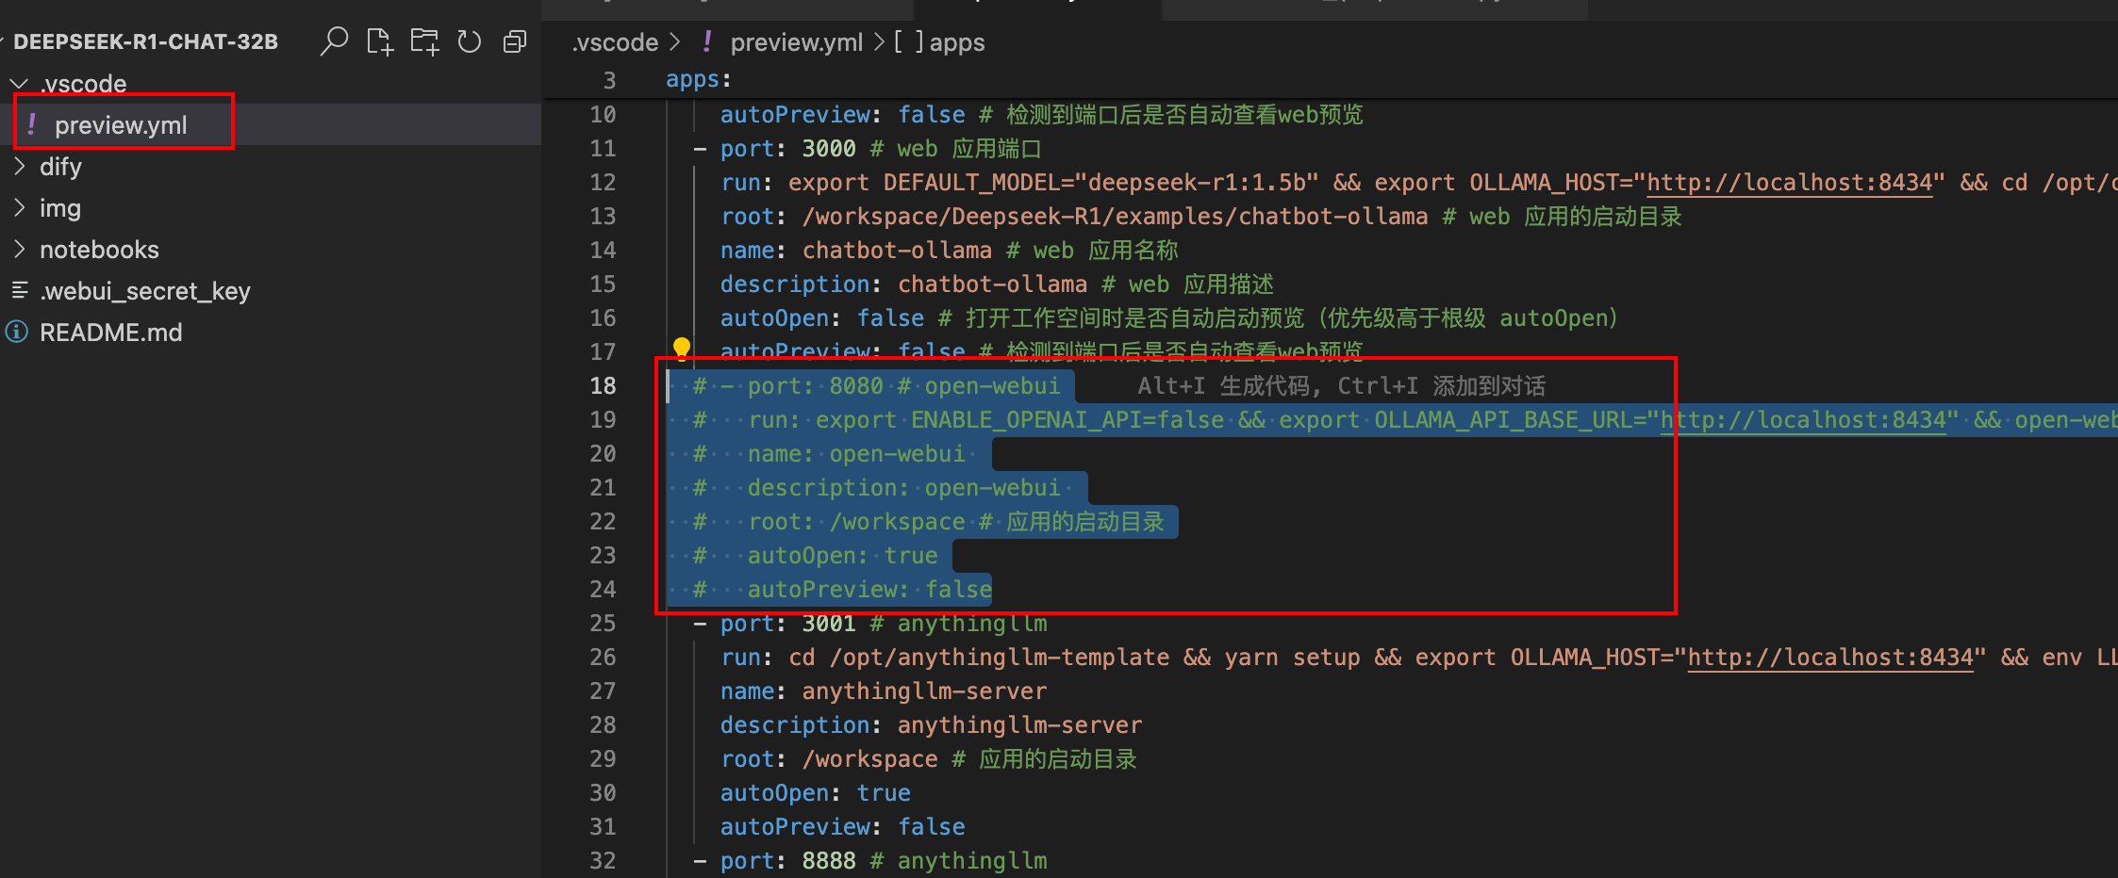Expand the img folder
Viewport: 2118px width, 878px height.
click(x=19, y=208)
